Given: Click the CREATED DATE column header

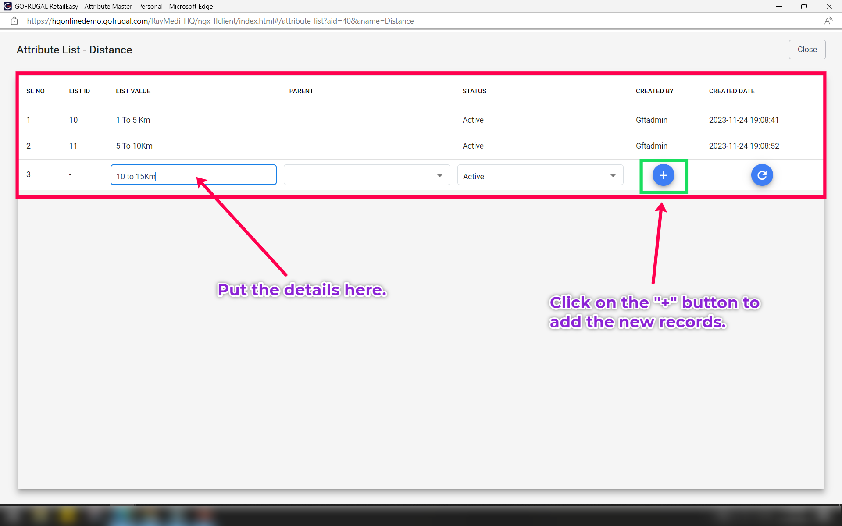Looking at the screenshot, I should tap(731, 91).
